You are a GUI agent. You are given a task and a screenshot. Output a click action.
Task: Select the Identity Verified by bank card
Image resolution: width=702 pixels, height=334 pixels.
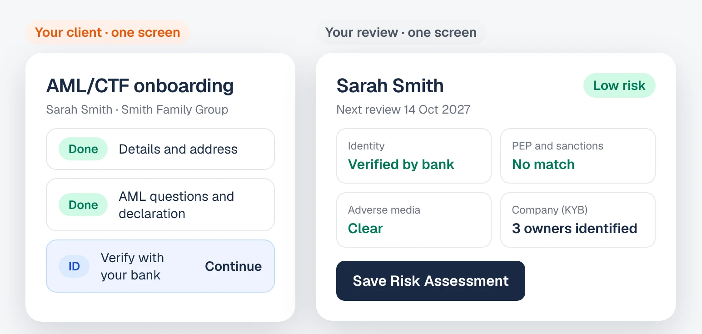tap(413, 156)
